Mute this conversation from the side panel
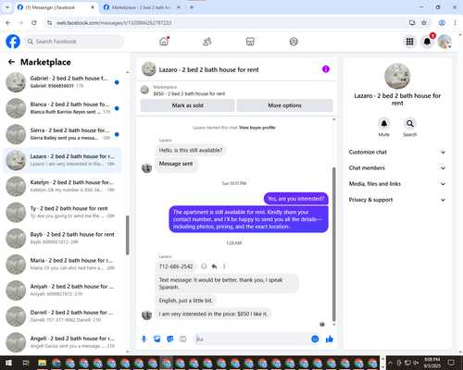 point(384,124)
